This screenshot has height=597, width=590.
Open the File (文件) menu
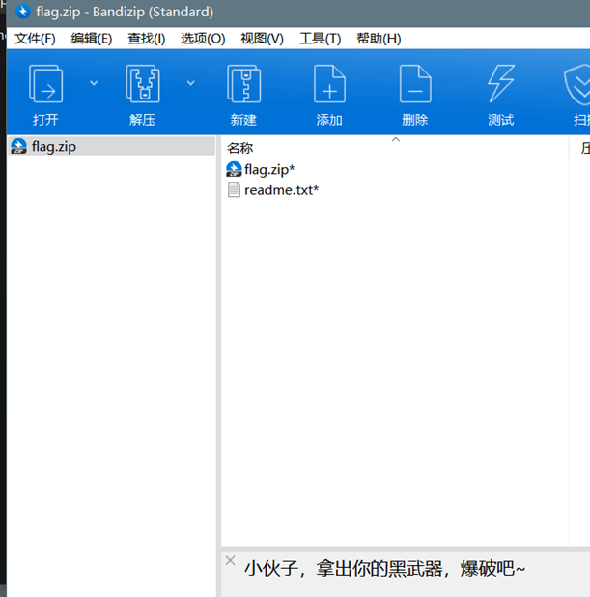[x=35, y=39]
